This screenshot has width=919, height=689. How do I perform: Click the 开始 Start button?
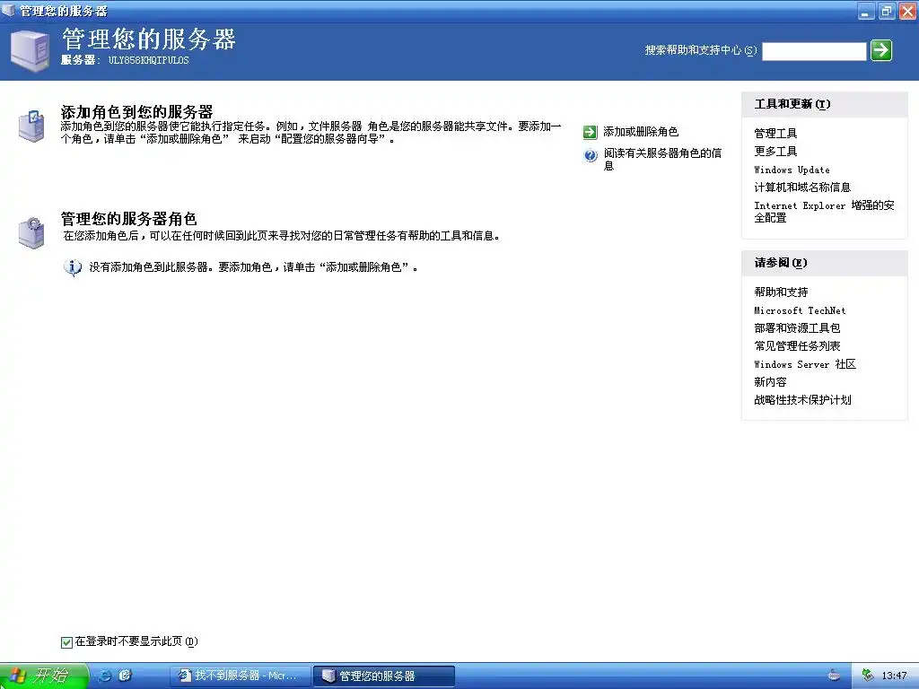(43, 676)
